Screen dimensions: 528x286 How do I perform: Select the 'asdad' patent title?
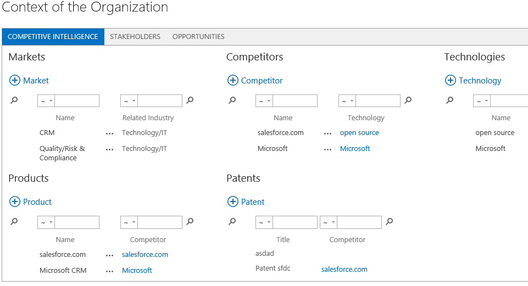click(x=265, y=254)
